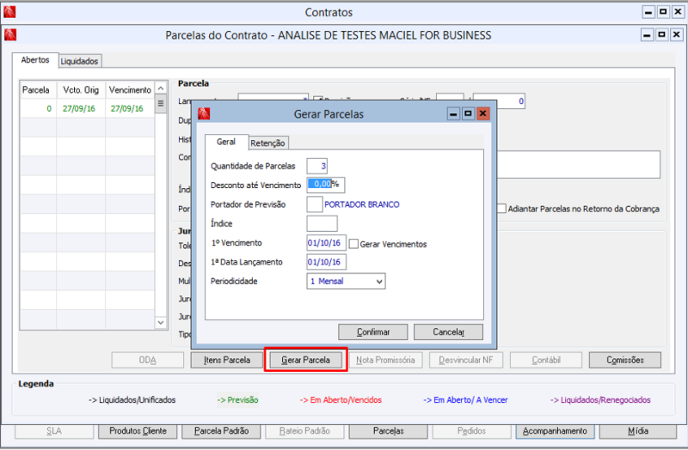Minimize the Parcelas do Contrato window
Image resolution: width=688 pixels, height=450 pixels.
(648, 34)
